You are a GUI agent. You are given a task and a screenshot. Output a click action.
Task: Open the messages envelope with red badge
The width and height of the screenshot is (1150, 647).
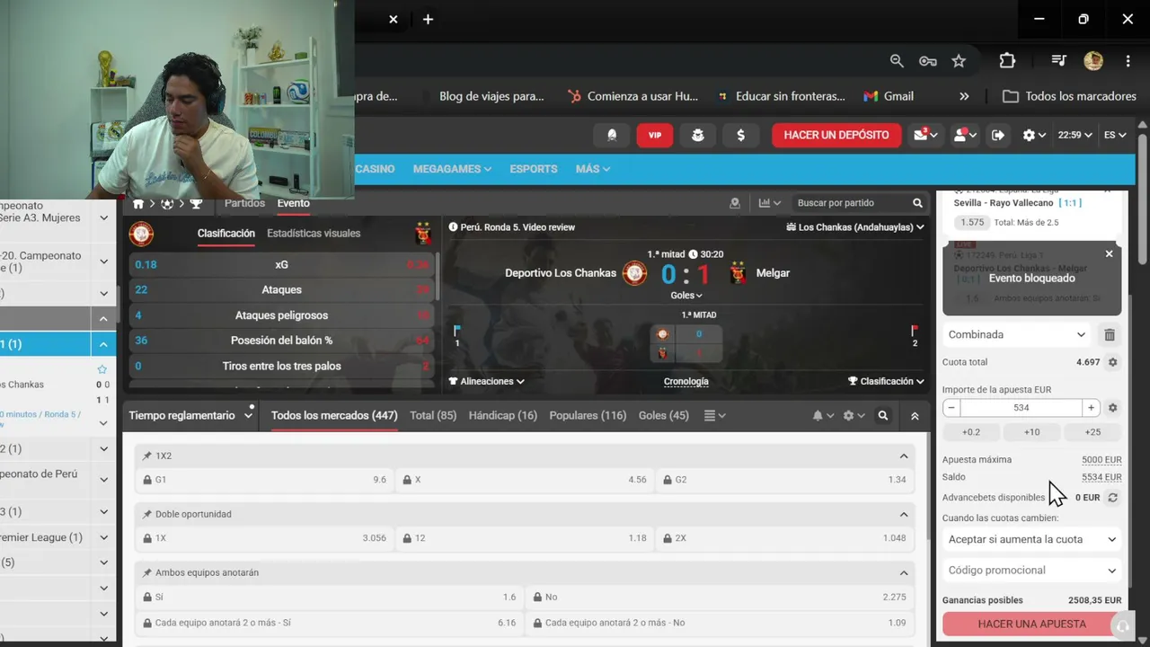click(924, 135)
